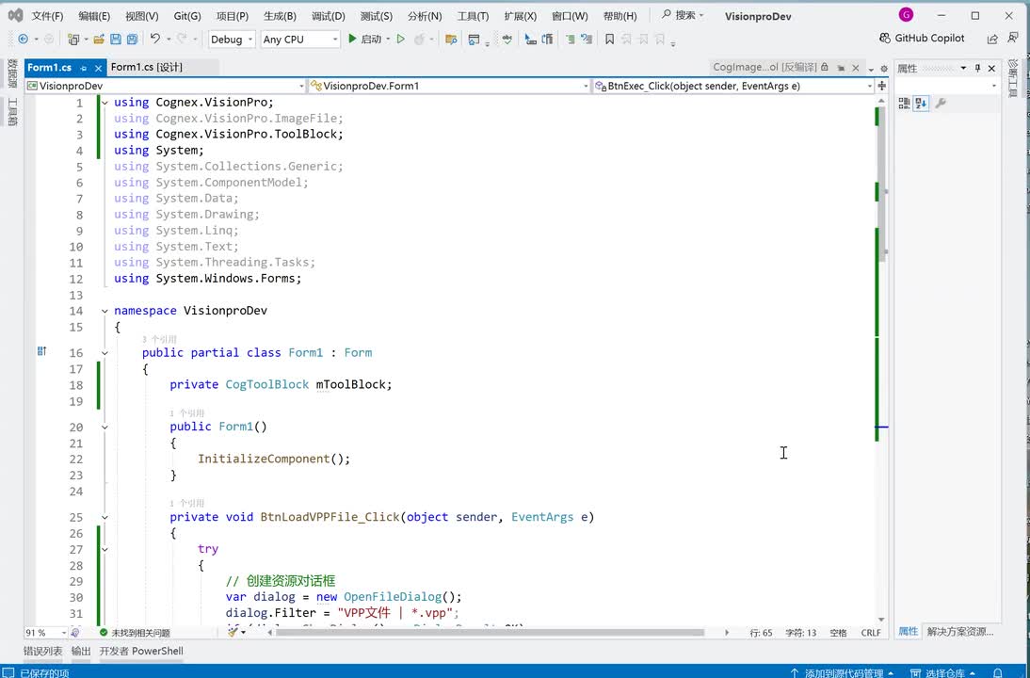This screenshot has height=678, width=1030.
Task: Open the Git(G) menu
Action: click(x=187, y=16)
